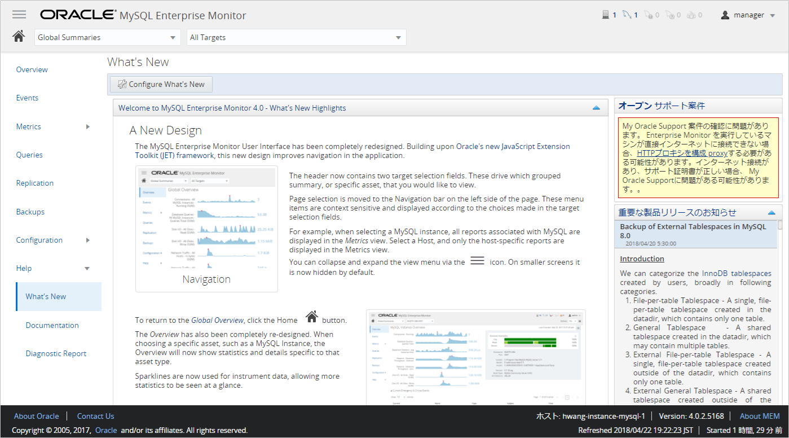Click the MySQL Instance Overview screenshot thumbnail

tap(476, 357)
